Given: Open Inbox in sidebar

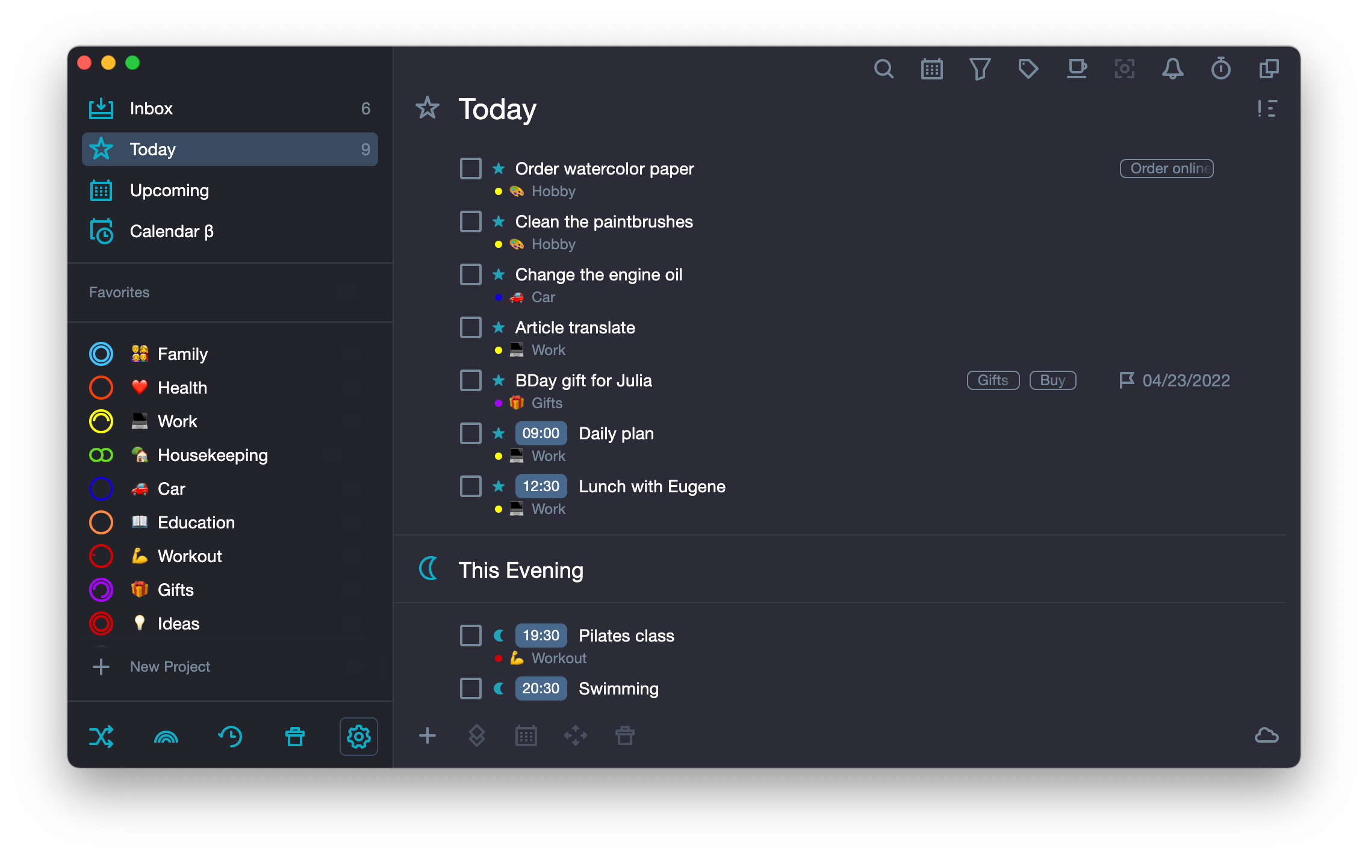Looking at the screenshot, I should pos(230,108).
